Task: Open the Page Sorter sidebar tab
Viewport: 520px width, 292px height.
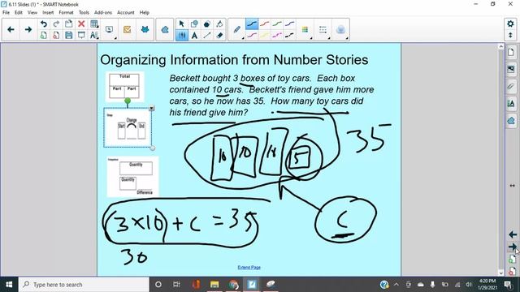Action: (511, 52)
